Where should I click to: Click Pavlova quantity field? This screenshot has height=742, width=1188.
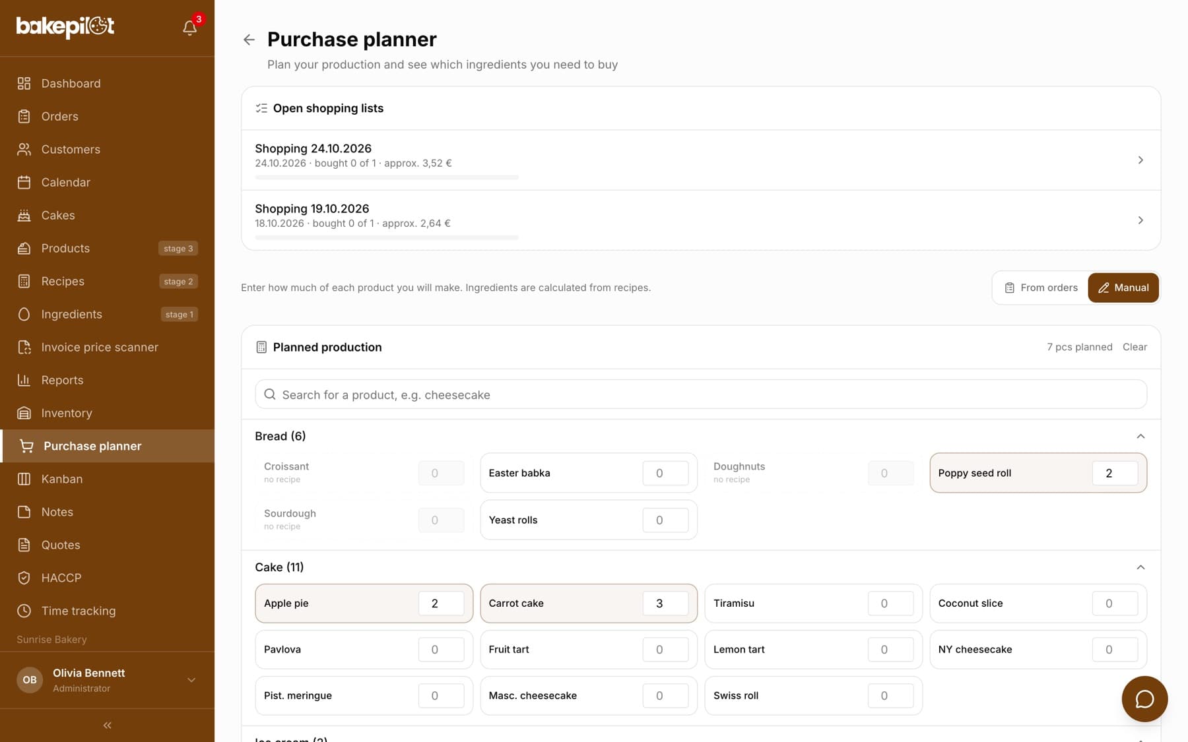(x=441, y=650)
